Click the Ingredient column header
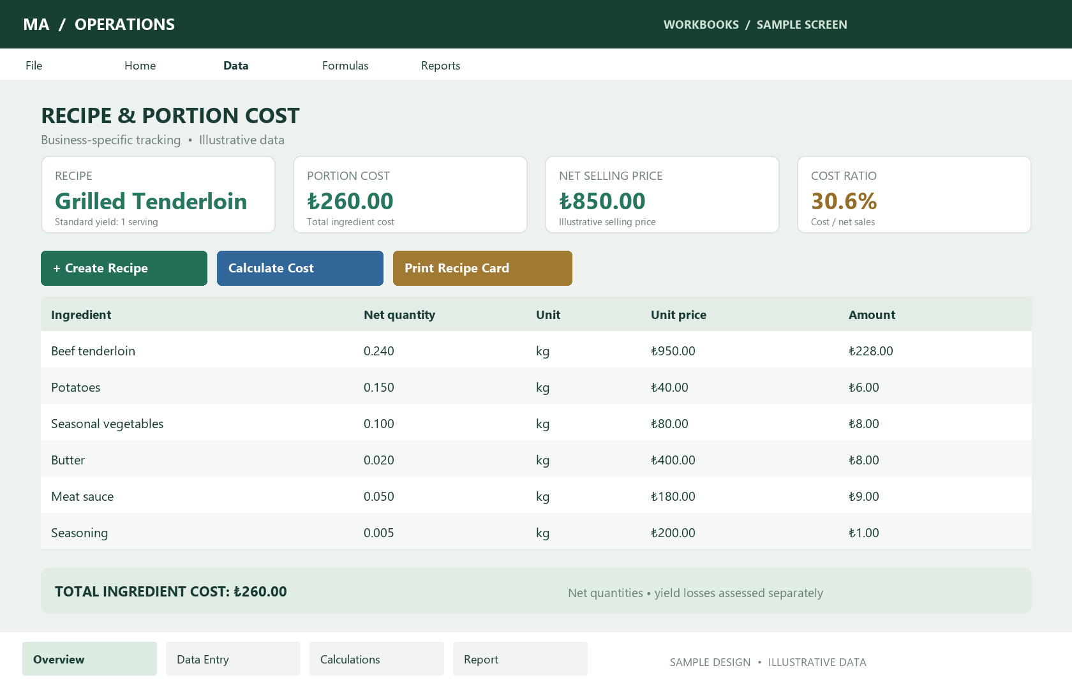 pyautogui.click(x=81, y=315)
